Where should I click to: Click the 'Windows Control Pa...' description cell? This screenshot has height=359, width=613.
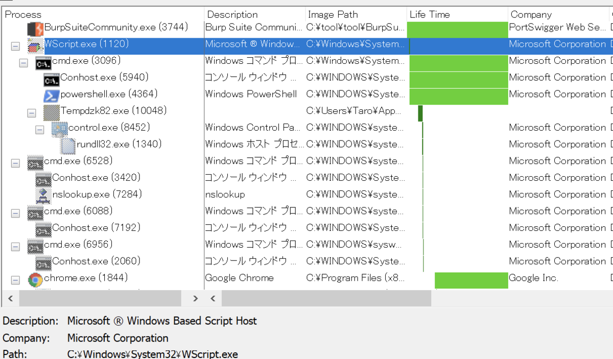pos(253,128)
